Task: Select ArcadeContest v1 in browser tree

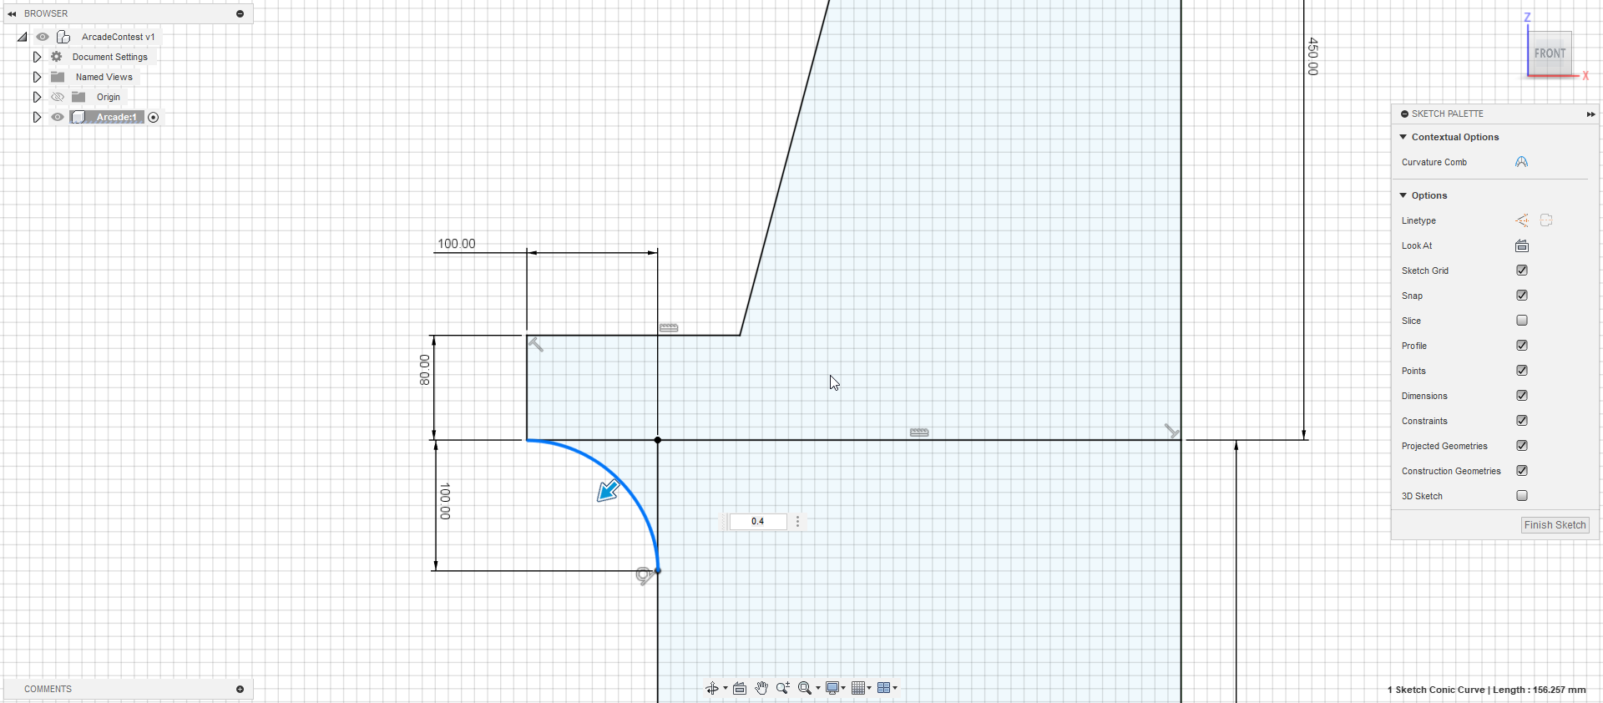Action: (118, 37)
